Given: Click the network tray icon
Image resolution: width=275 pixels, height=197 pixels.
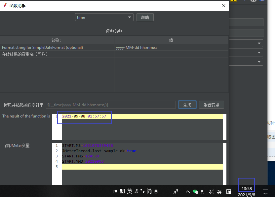Looking at the screenshot, I should (204, 192).
